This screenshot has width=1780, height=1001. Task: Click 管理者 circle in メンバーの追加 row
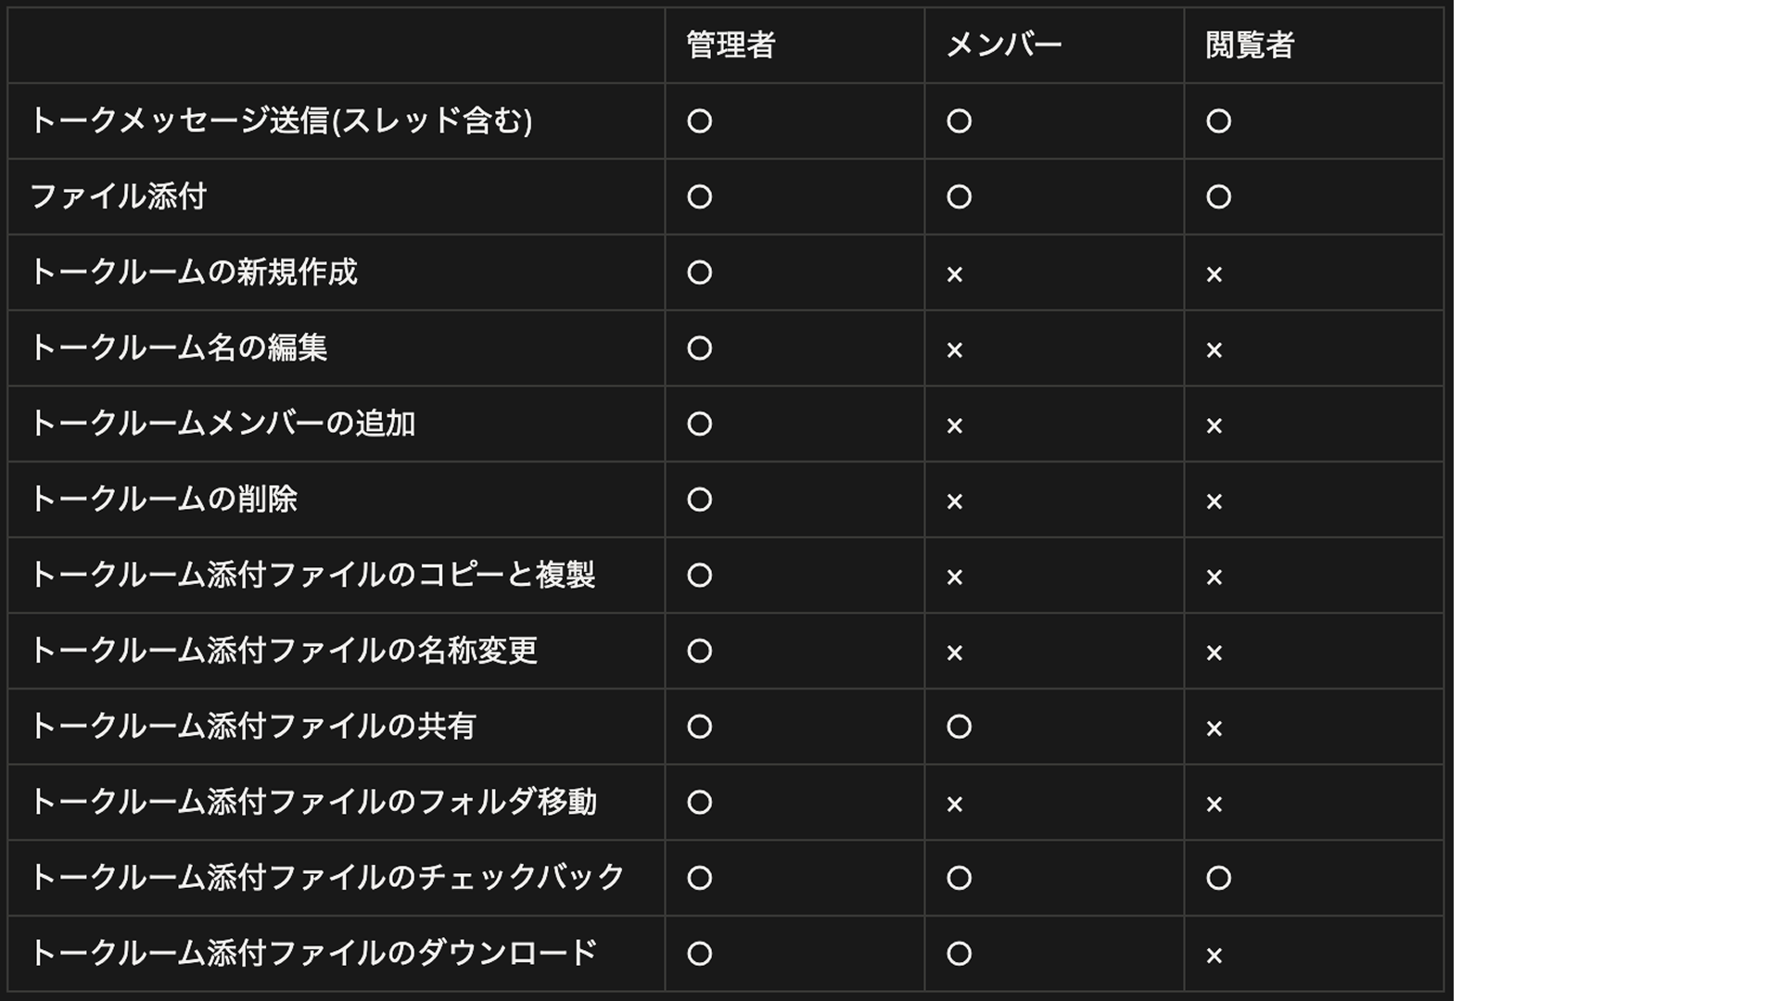pos(700,424)
